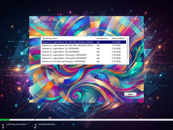Go back using the round back arrow

tap(35, 22)
